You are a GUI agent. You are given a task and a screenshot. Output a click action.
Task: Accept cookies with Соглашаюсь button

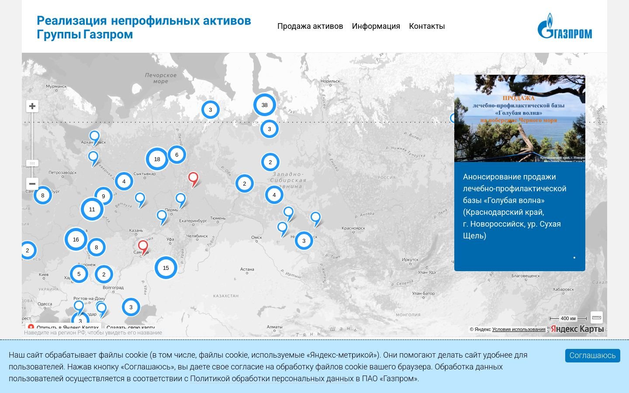click(x=592, y=355)
